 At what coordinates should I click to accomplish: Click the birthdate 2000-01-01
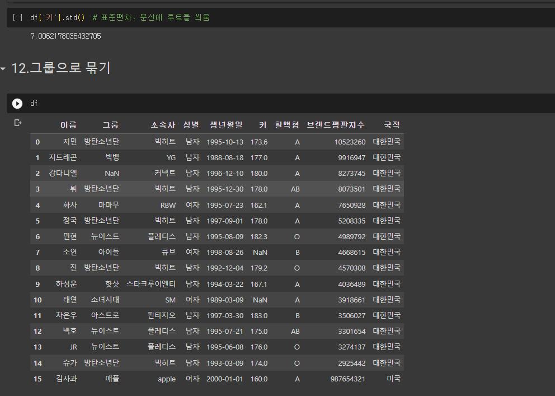(225, 379)
